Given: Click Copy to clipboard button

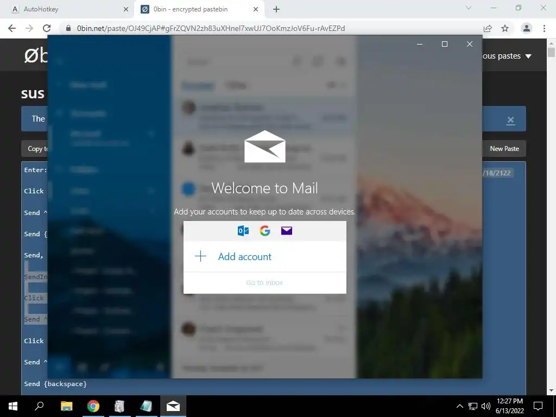Looking at the screenshot, I should click(34, 149).
